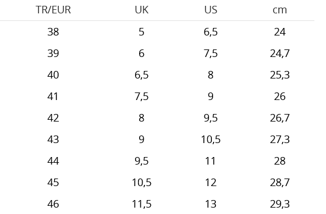Screen dimensions: 326x214
Task: Click the 25,3 cm value
Action: pyautogui.click(x=279, y=75)
